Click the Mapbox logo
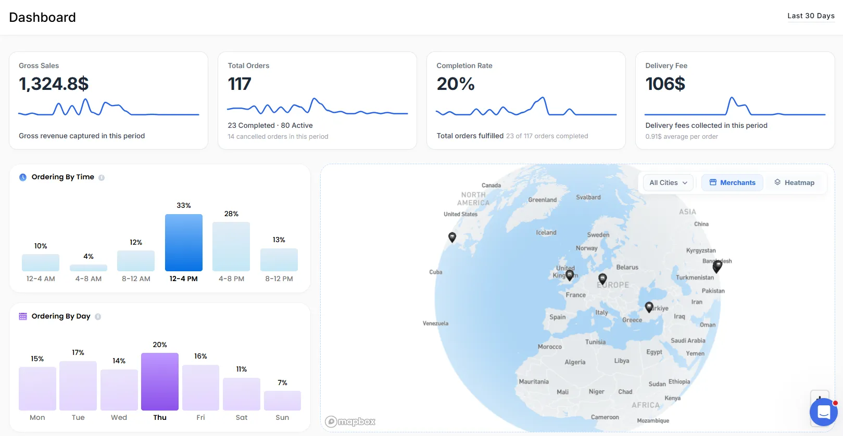This screenshot has height=436, width=843. coord(350,421)
